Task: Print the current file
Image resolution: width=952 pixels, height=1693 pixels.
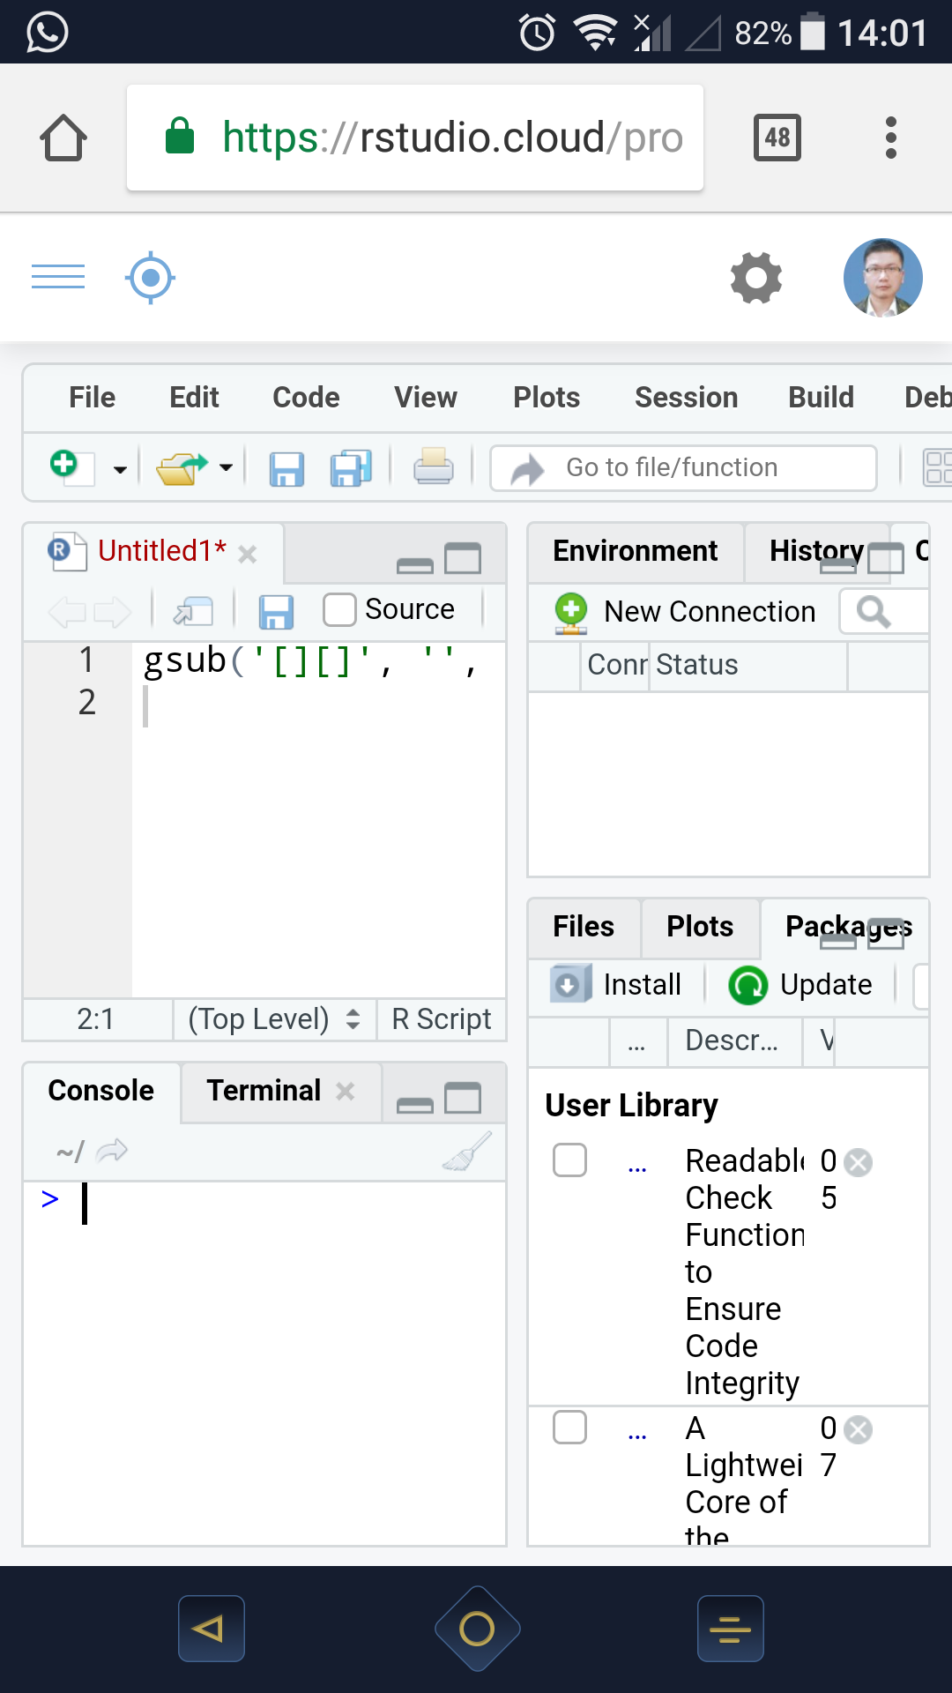Action: [434, 466]
